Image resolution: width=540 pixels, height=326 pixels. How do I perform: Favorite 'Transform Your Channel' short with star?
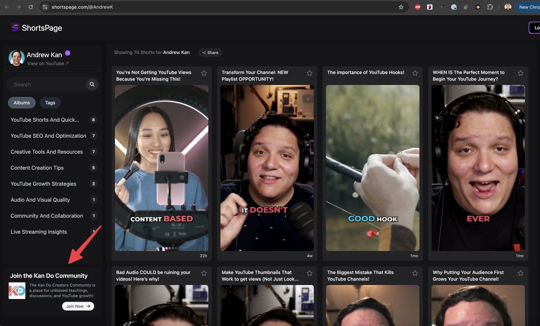click(310, 73)
